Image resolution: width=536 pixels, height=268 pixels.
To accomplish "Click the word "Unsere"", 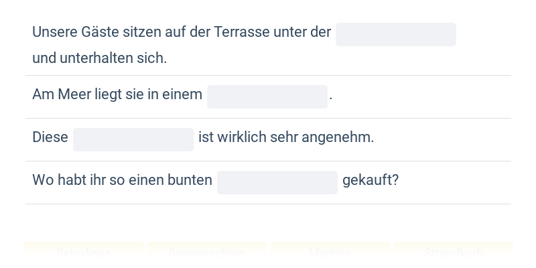I will (x=54, y=32).
